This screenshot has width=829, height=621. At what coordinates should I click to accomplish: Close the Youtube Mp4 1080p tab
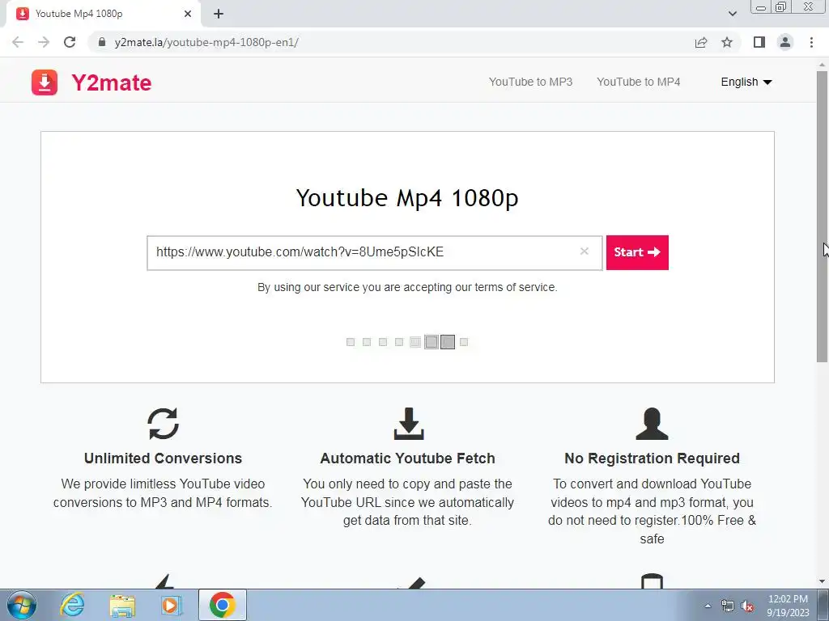(188, 14)
